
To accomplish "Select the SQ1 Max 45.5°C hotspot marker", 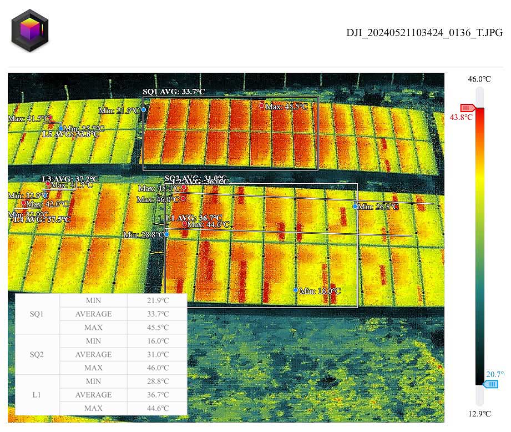I will (x=262, y=106).
